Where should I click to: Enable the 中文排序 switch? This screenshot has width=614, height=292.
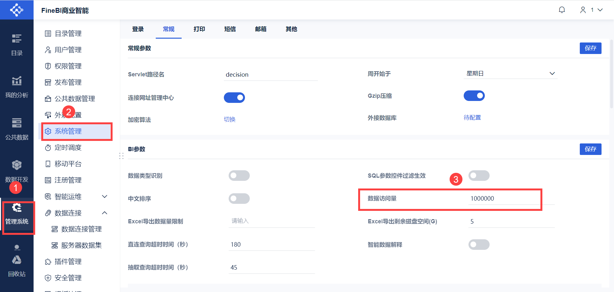tap(239, 198)
